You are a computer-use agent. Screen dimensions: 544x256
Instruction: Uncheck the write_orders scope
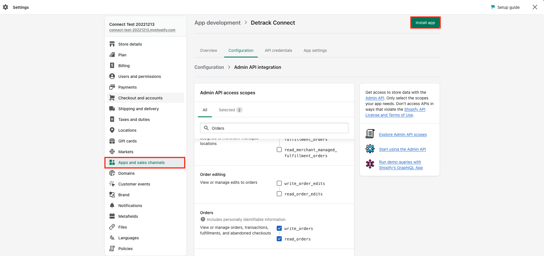[279, 228]
